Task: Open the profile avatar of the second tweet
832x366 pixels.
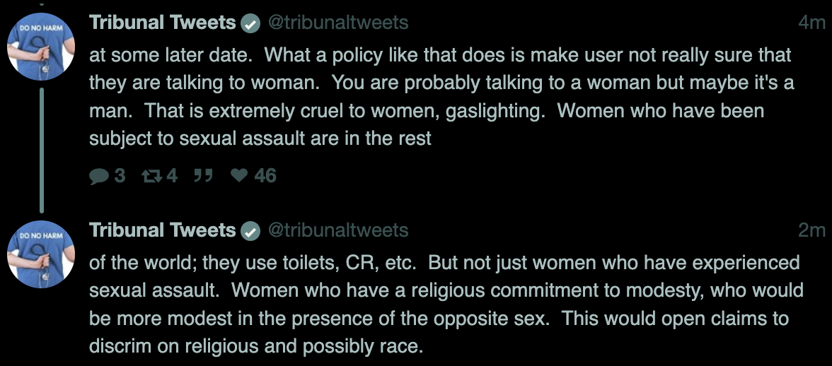Action: pyautogui.click(x=41, y=254)
